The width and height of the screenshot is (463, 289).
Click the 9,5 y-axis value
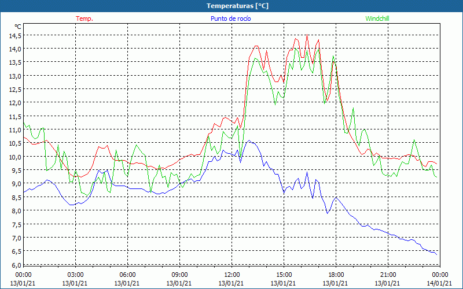pyautogui.click(x=17, y=171)
